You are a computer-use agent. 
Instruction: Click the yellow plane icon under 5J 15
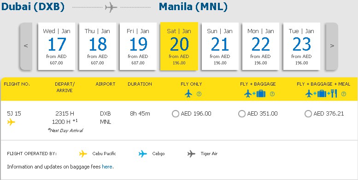pos(11,122)
